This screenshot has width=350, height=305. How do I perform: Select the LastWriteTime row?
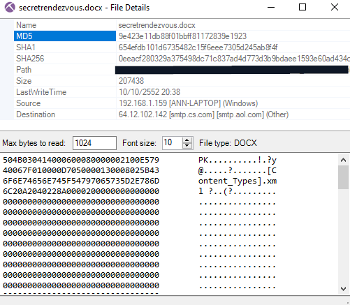tap(182, 92)
